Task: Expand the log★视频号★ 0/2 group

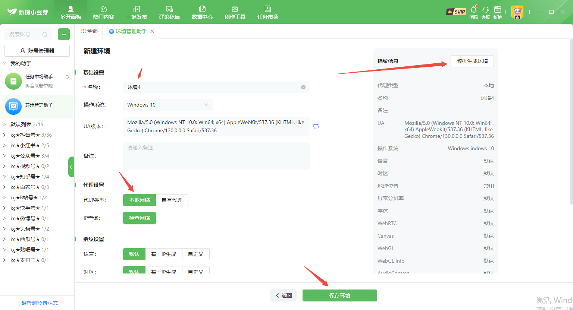Action: [4, 166]
